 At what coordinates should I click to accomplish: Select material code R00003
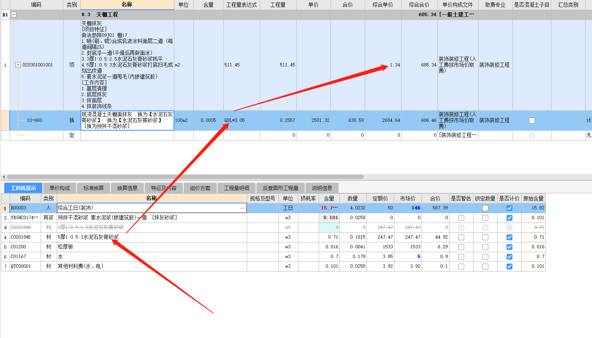(25, 208)
